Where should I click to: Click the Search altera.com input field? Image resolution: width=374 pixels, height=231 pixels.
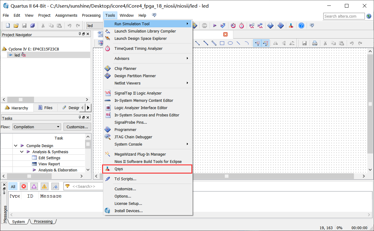point(344,16)
